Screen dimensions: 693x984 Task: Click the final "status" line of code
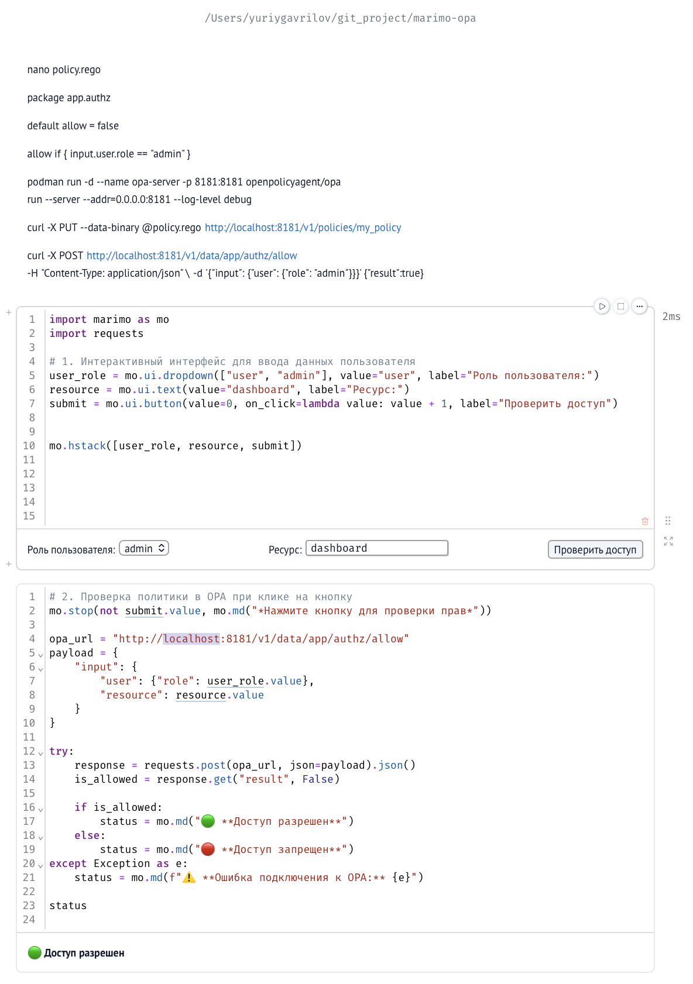click(x=68, y=906)
